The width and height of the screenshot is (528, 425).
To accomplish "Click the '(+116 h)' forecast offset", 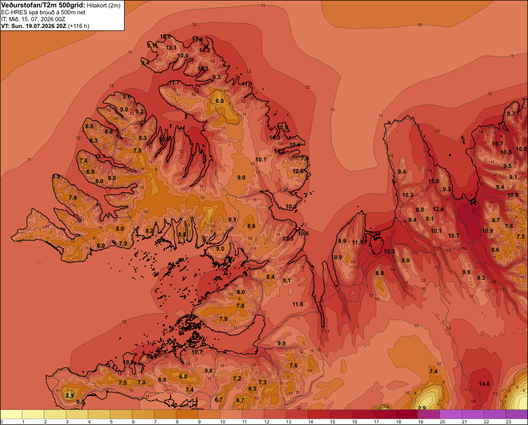I will (x=79, y=26).
